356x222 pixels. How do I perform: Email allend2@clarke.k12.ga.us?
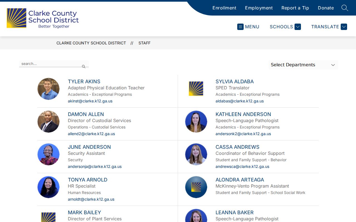(91, 134)
